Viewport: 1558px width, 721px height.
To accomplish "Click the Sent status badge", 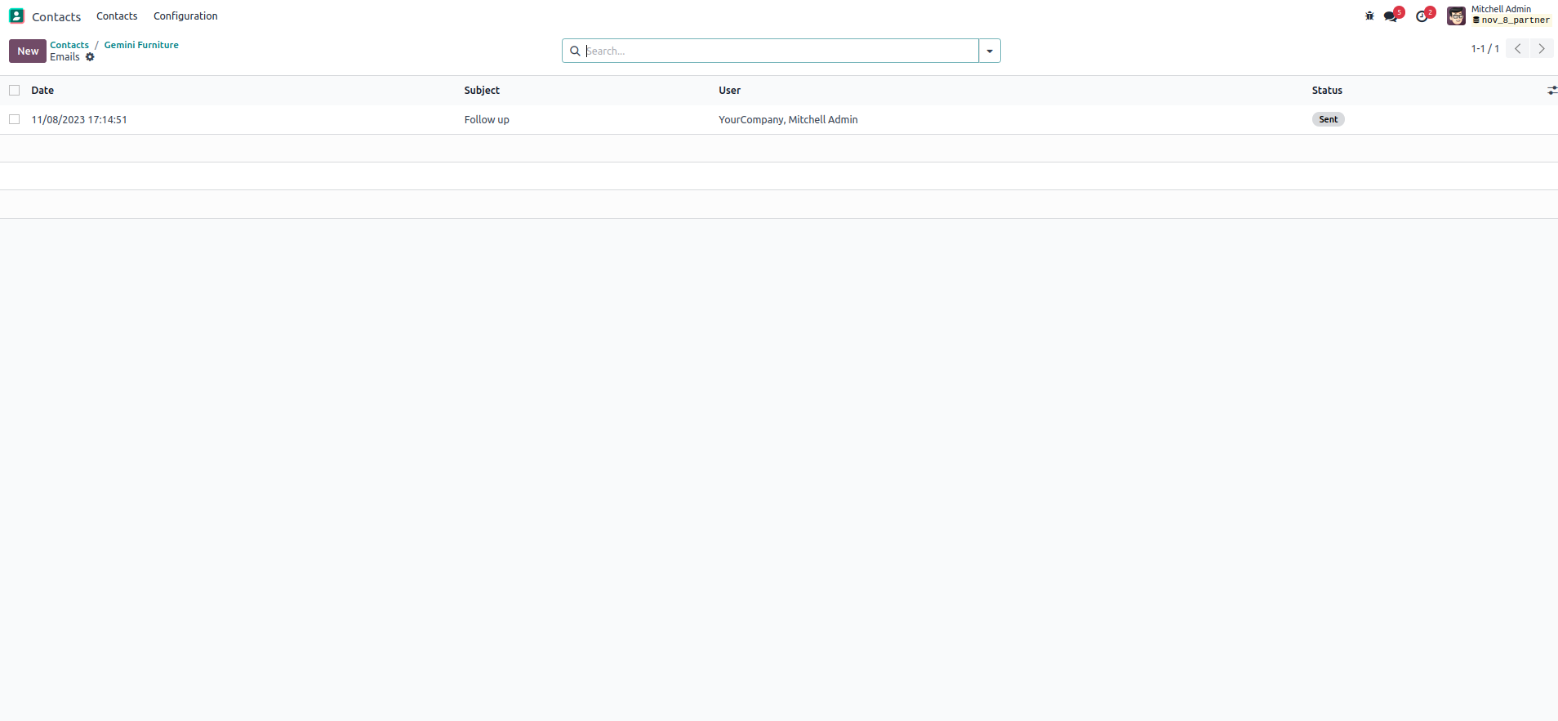I will pyautogui.click(x=1328, y=119).
